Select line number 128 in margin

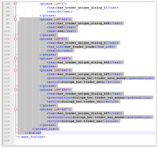(7, 141)
